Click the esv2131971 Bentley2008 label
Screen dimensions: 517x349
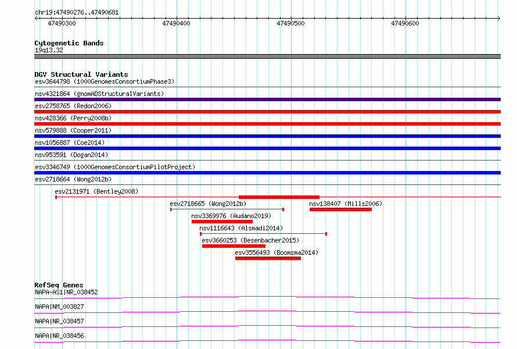click(x=96, y=191)
